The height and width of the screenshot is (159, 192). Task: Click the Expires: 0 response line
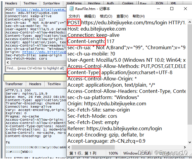(16, 113)
